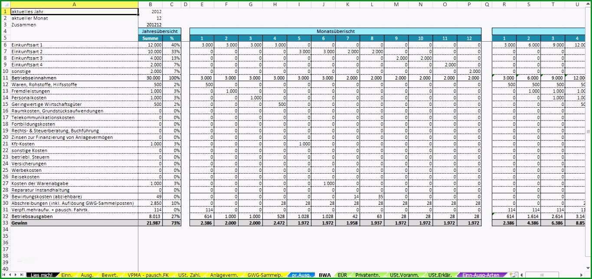The width and height of the screenshot is (592, 279).
Task: Select the Personalkosten label cell
Action: 74,98
